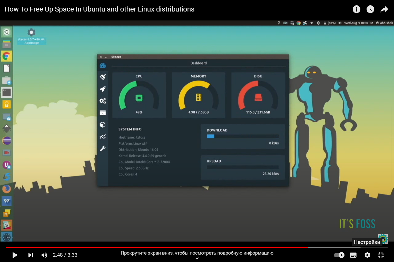Open player settings gear
Image resolution: width=394 pixels, height=262 pixels.
[367, 255]
